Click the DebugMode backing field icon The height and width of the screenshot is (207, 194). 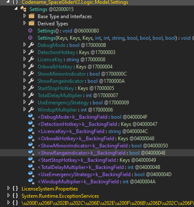click(31, 117)
